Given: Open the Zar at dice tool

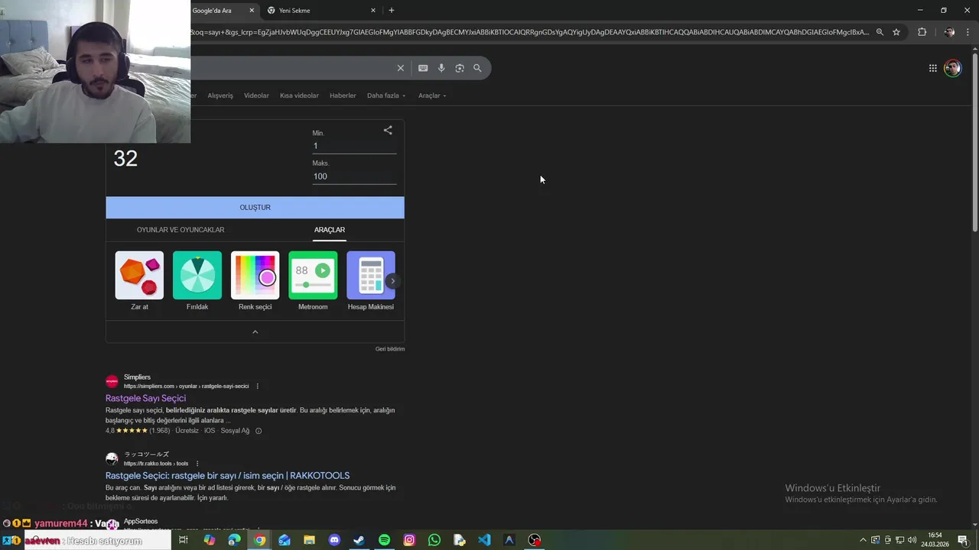Looking at the screenshot, I should (x=139, y=281).
